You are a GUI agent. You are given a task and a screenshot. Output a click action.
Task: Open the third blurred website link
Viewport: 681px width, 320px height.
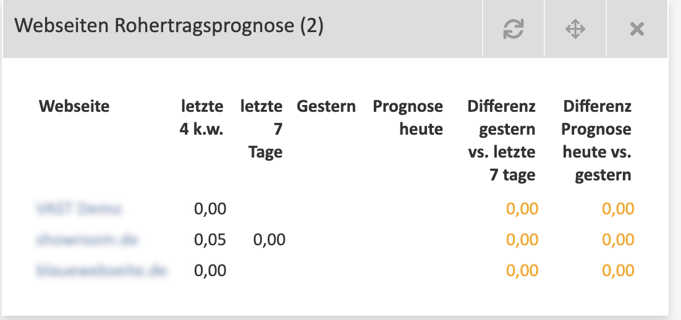(x=101, y=271)
